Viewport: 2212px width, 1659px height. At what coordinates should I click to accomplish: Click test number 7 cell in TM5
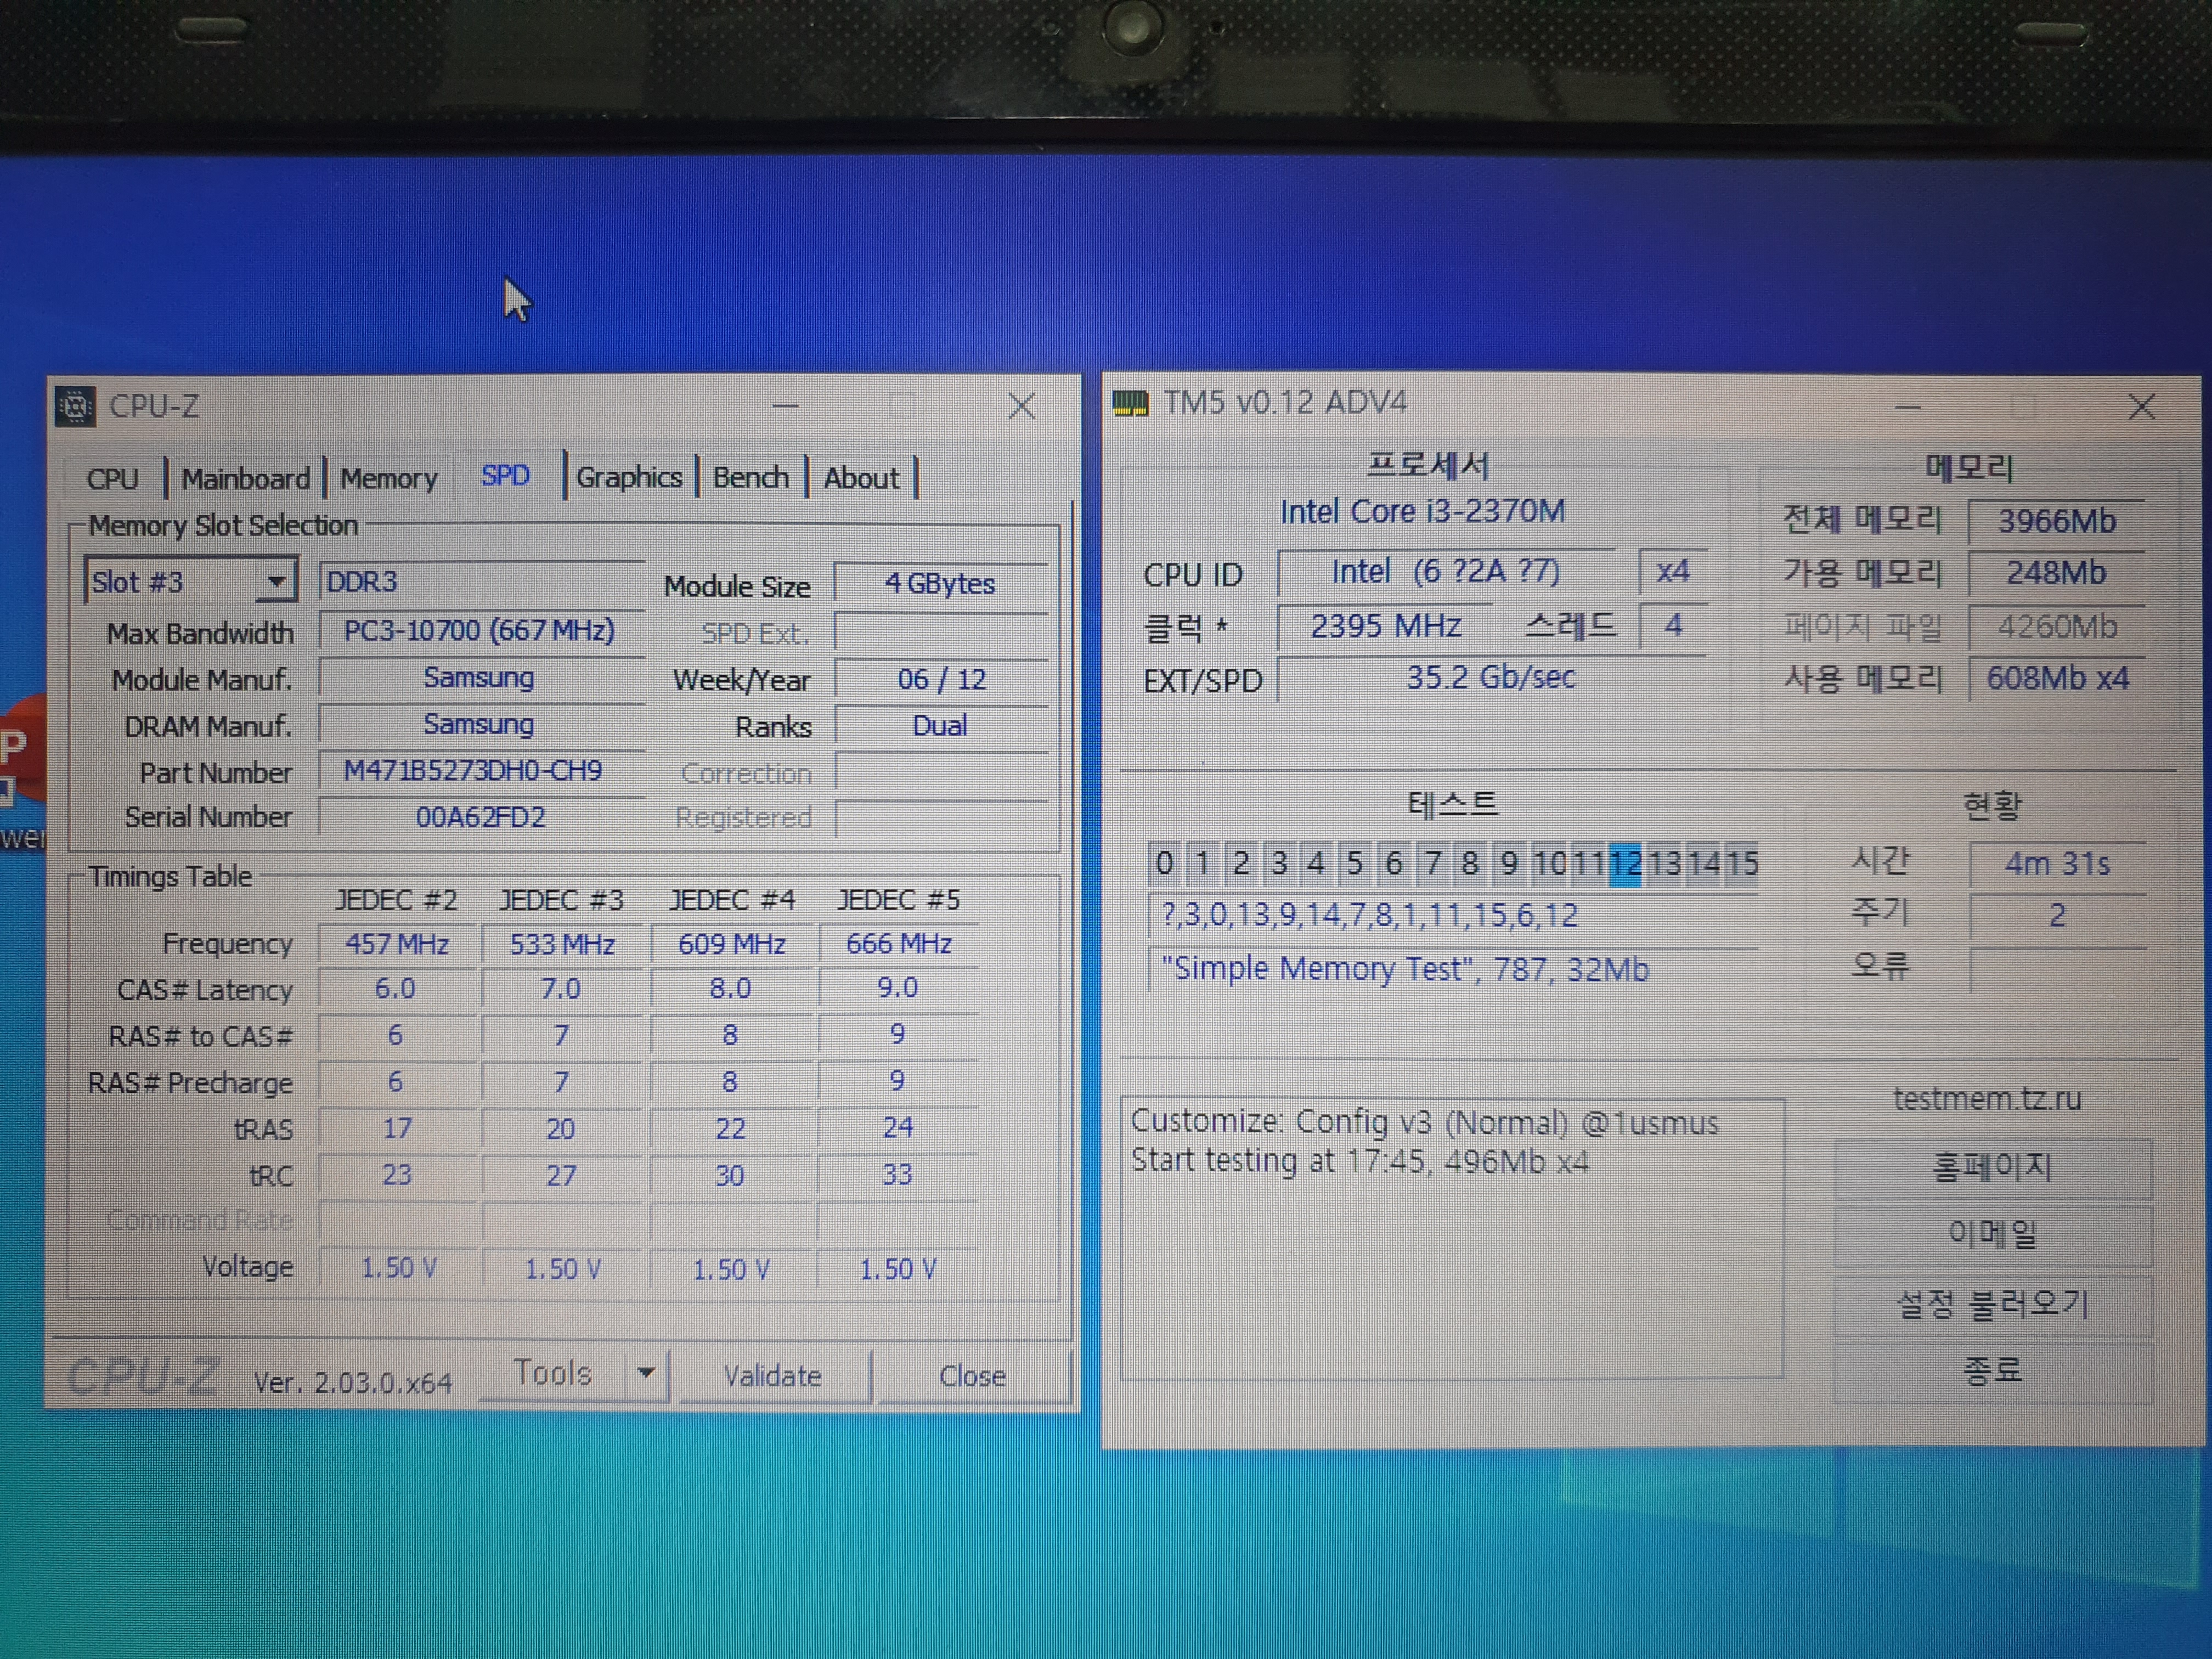coord(1433,863)
